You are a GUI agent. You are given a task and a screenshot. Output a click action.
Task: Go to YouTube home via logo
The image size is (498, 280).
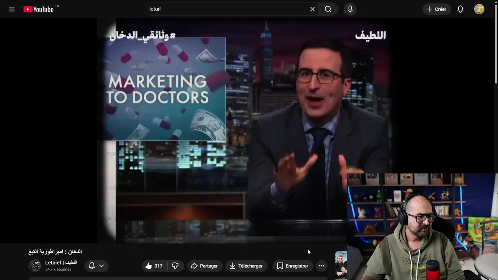click(39, 9)
